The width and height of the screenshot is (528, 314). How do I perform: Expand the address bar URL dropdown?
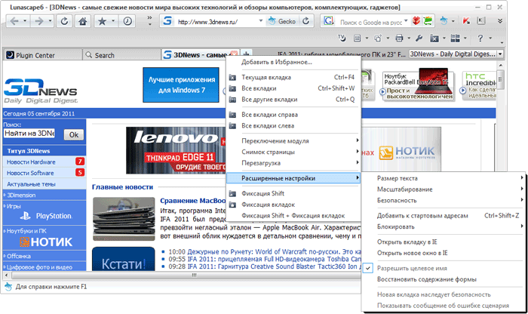pos(261,21)
